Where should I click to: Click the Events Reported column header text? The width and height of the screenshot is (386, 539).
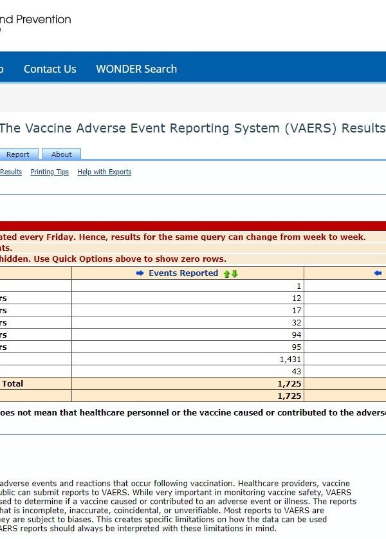(x=183, y=273)
